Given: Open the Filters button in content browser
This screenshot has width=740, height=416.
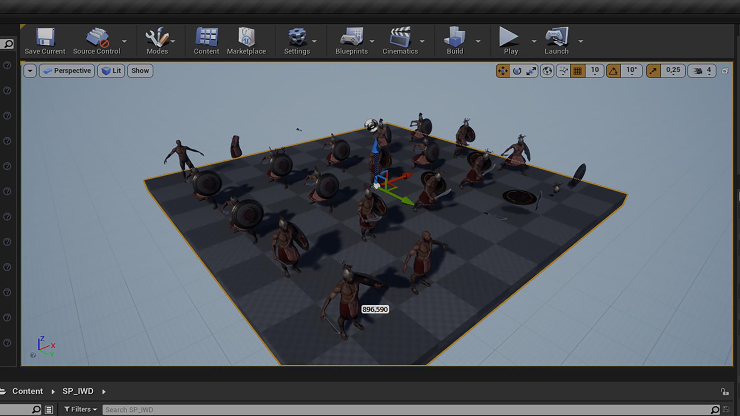Looking at the screenshot, I should tap(81, 409).
